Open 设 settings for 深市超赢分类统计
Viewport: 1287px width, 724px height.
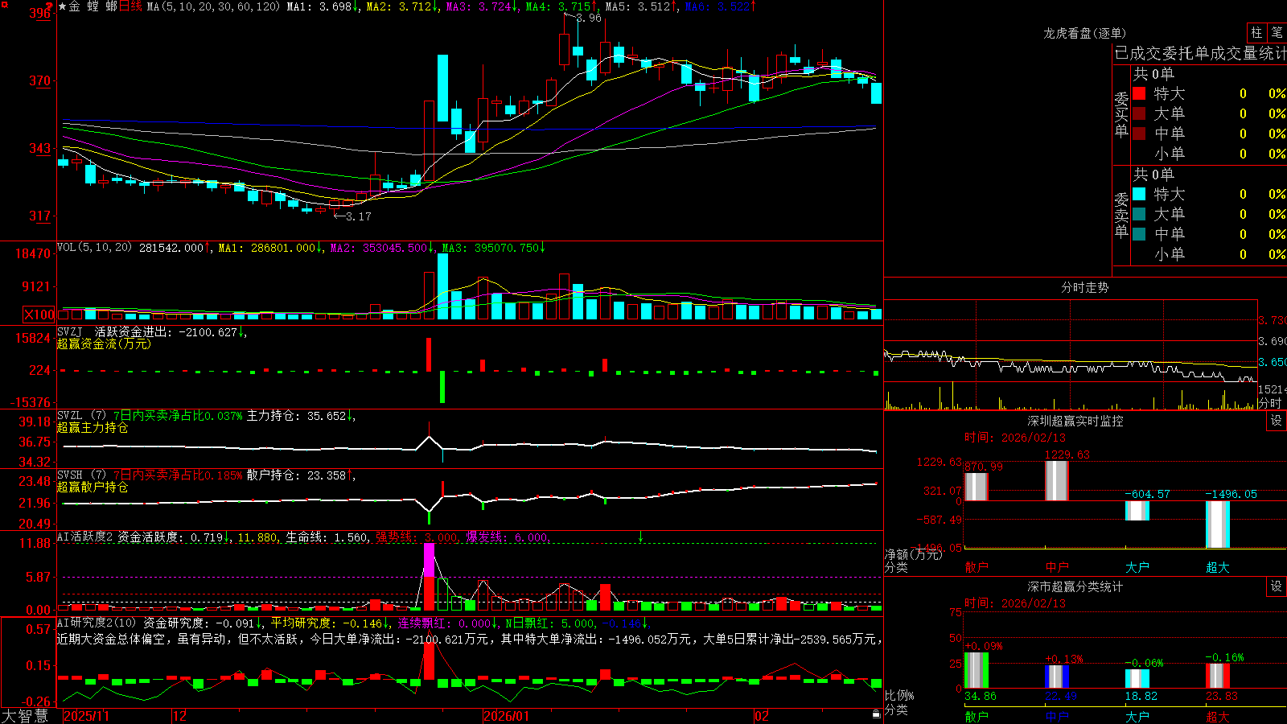pos(1277,586)
